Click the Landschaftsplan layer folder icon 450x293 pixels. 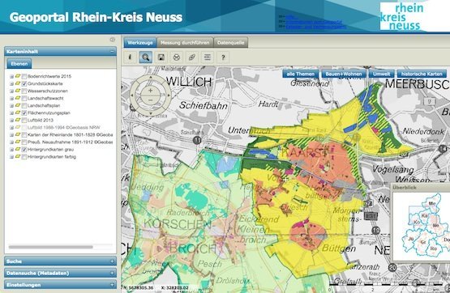[18, 105]
